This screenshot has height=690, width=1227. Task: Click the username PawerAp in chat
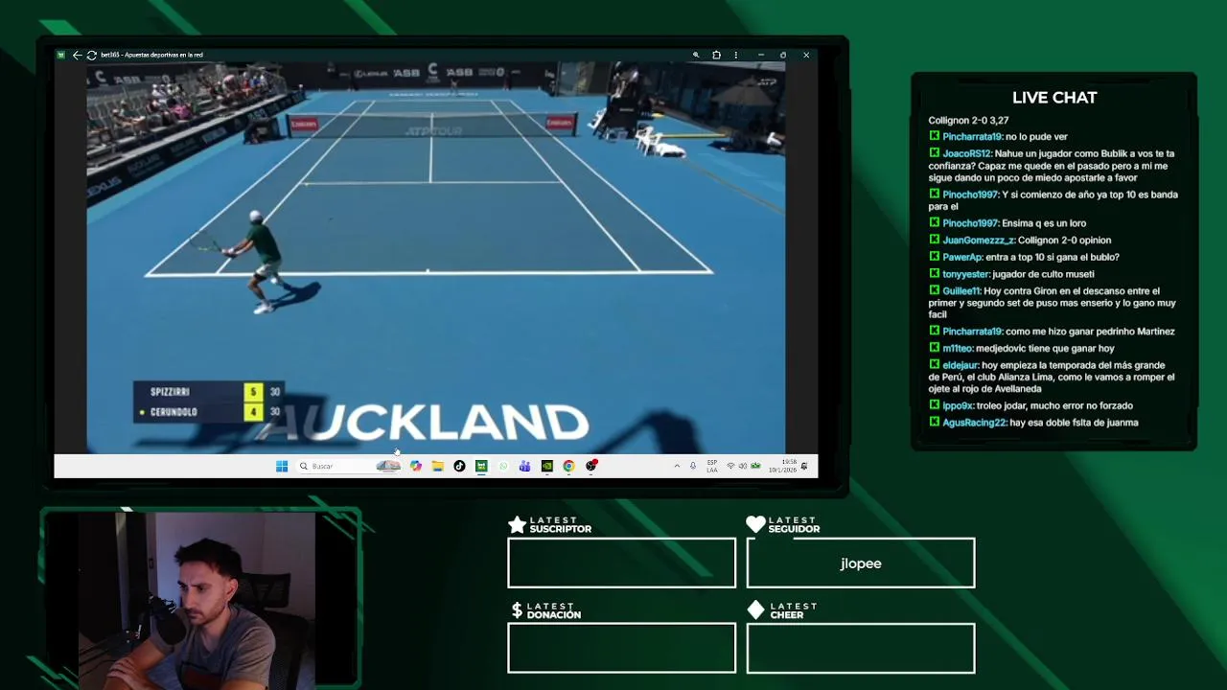962,257
